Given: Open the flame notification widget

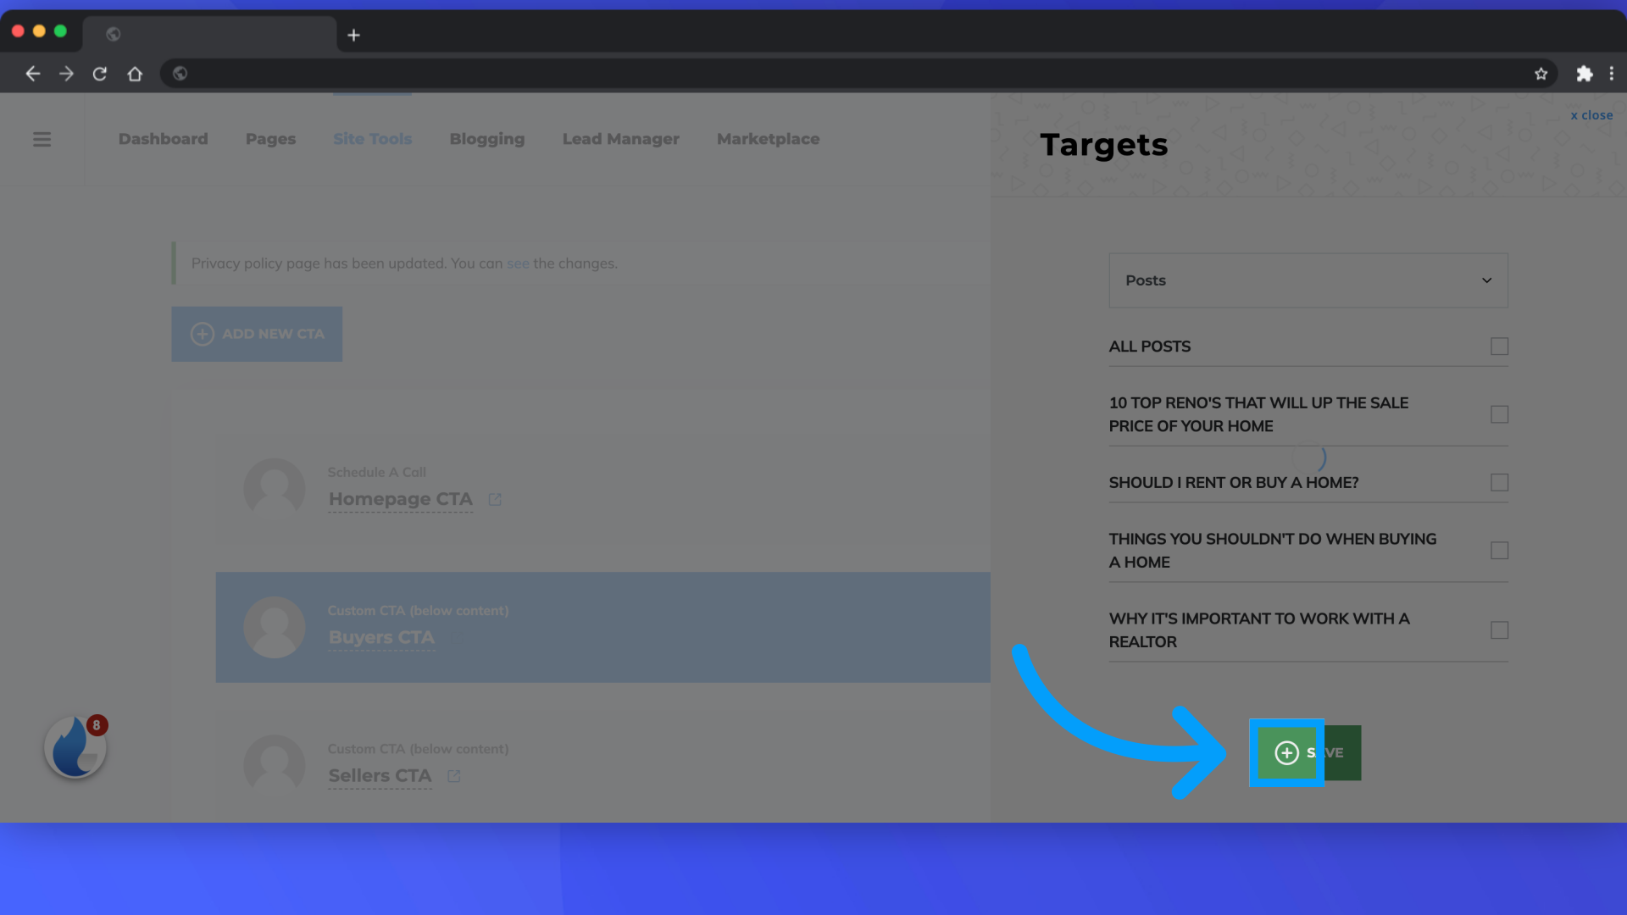Looking at the screenshot, I should pos(75,747).
